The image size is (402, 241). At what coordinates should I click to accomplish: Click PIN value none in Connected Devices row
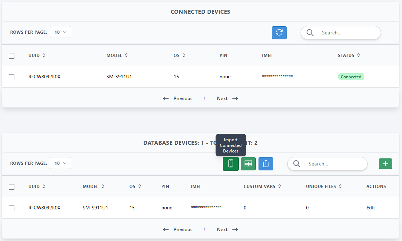click(x=225, y=77)
